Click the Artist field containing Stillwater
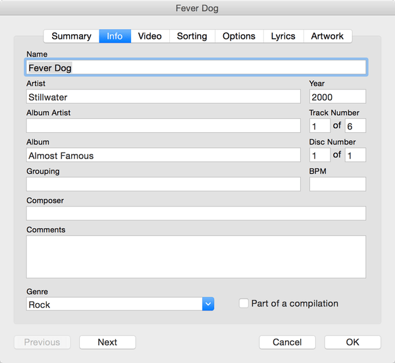The height and width of the screenshot is (363, 395). [x=163, y=97]
